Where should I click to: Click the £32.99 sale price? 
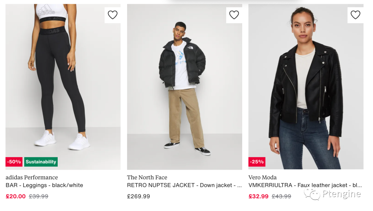pyautogui.click(x=258, y=196)
